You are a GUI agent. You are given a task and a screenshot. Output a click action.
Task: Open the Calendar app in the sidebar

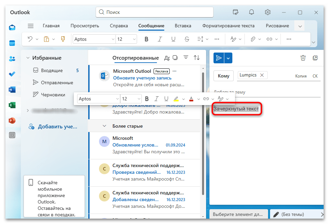pyautogui.click(x=12, y=43)
